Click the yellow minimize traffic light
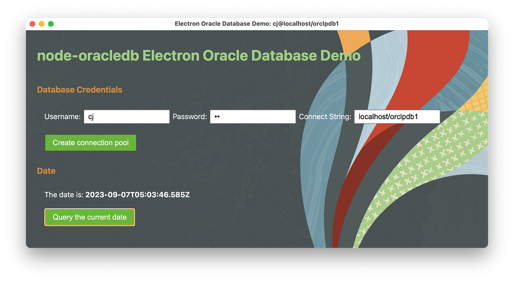 [x=41, y=24]
